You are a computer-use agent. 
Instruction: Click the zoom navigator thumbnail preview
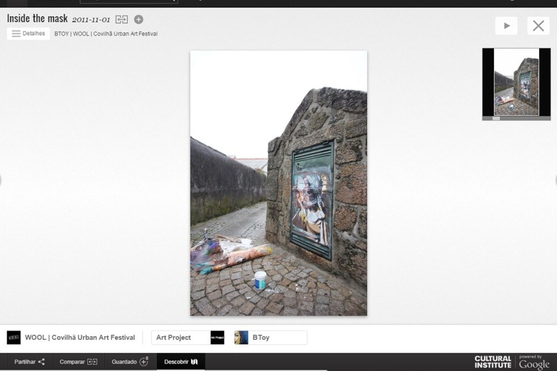516,82
